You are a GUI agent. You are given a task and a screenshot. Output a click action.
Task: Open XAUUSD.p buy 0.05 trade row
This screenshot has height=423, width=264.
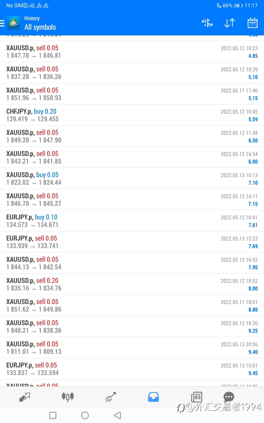click(132, 178)
